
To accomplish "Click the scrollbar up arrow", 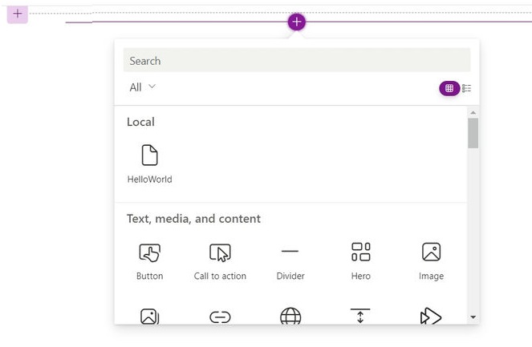I will click(x=473, y=112).
